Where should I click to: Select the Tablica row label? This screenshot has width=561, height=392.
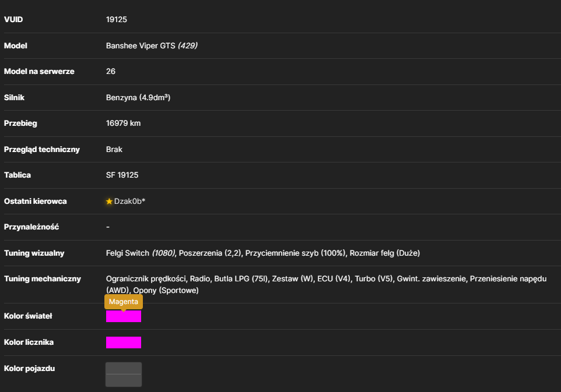point(17,175)
